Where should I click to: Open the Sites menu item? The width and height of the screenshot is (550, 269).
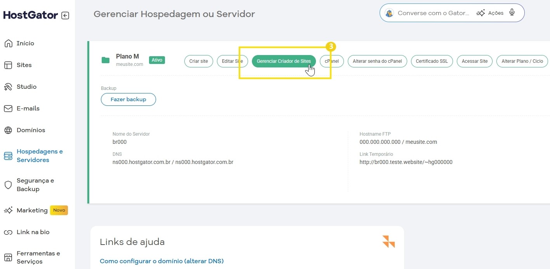[x=24, y=65]
